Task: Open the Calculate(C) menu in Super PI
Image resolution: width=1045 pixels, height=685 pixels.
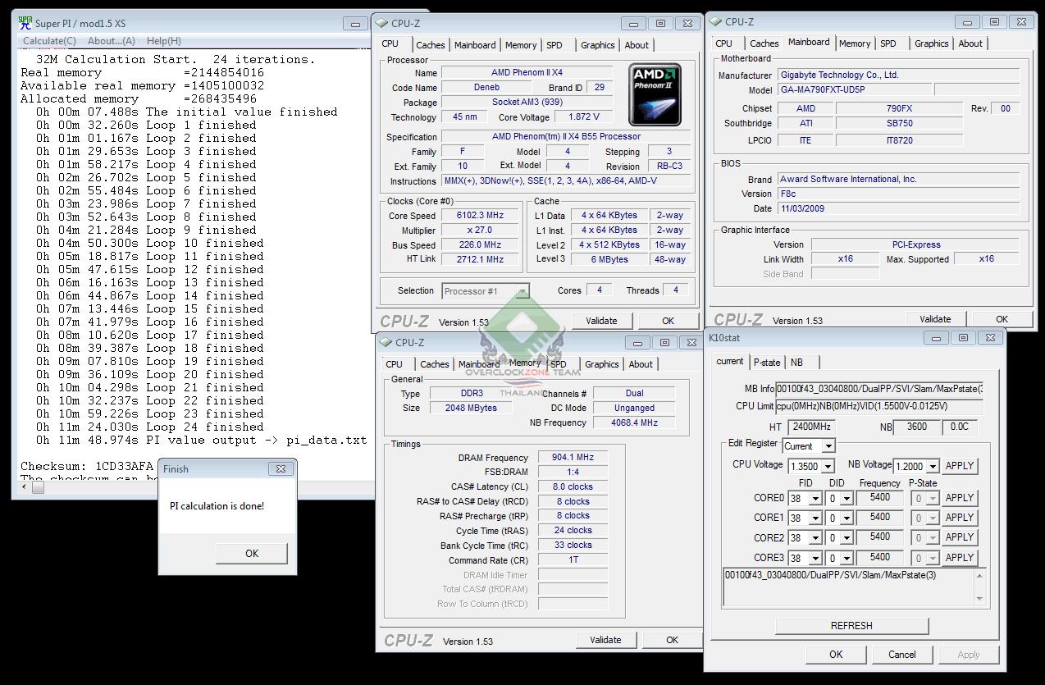Action: pos(49,40)
